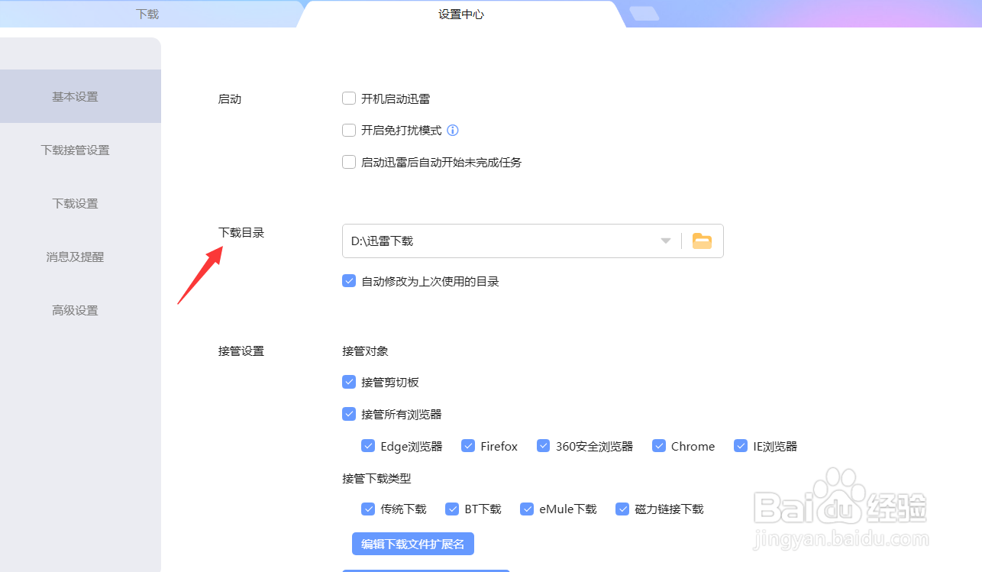Viewport: 982px width, 572px height.
Task: Uncheck Chrome browser takeover
Action: pos(659,445)
